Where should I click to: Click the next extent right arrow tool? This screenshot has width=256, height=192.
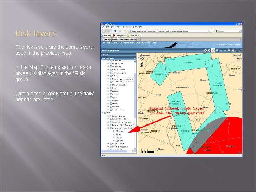(x=225, y=50)
